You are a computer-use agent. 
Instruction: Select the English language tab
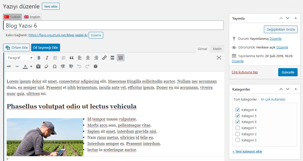32,17
